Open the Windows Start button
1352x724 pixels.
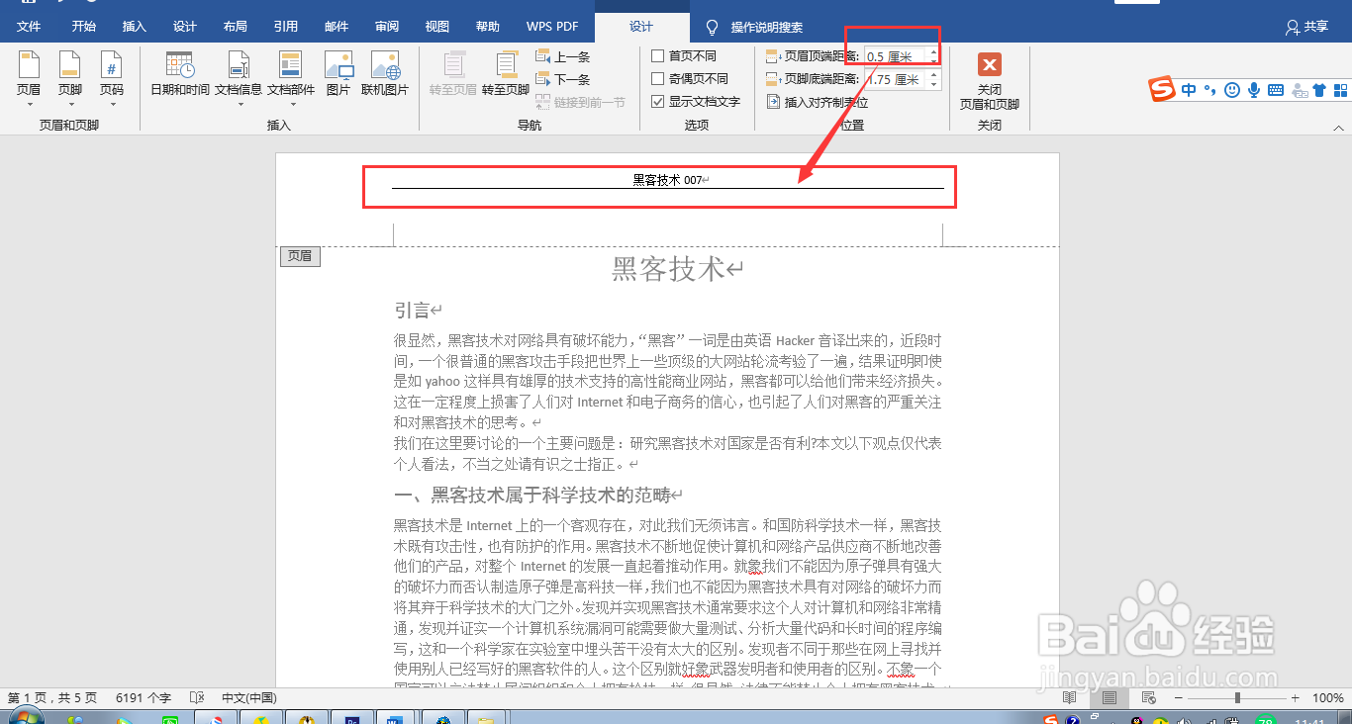[27, 716]
